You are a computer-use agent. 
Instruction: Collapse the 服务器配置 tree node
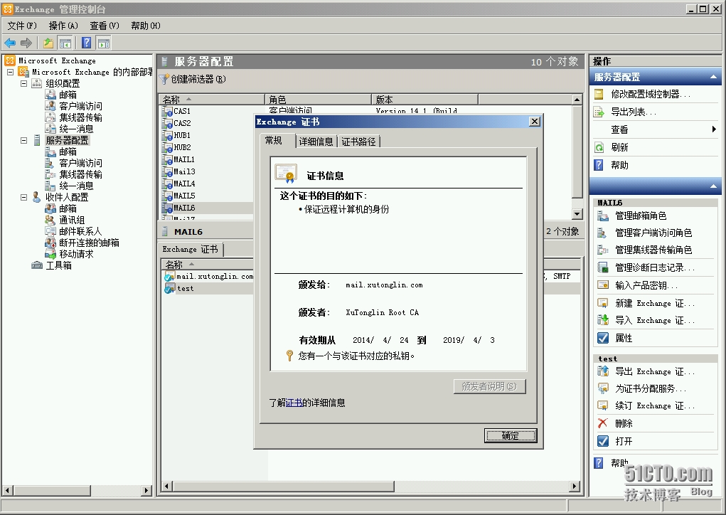(x=24, y=140)
